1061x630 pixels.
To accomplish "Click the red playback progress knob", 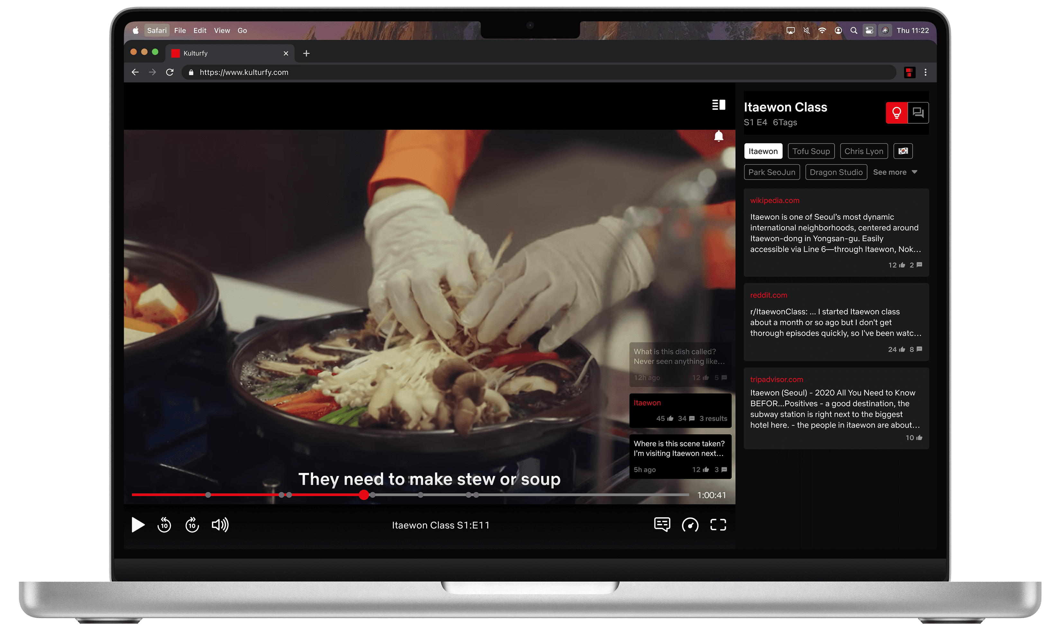I will pyautogui.click(x=364, y=495).
